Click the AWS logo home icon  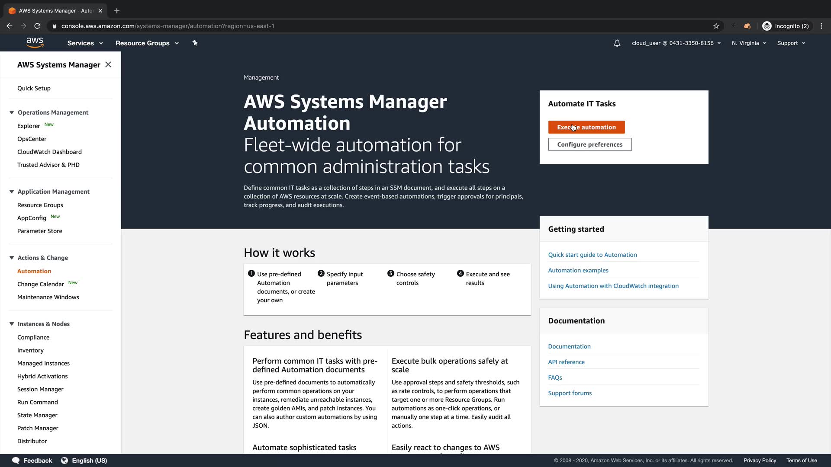pyautogui.click(x=35, y=42)
